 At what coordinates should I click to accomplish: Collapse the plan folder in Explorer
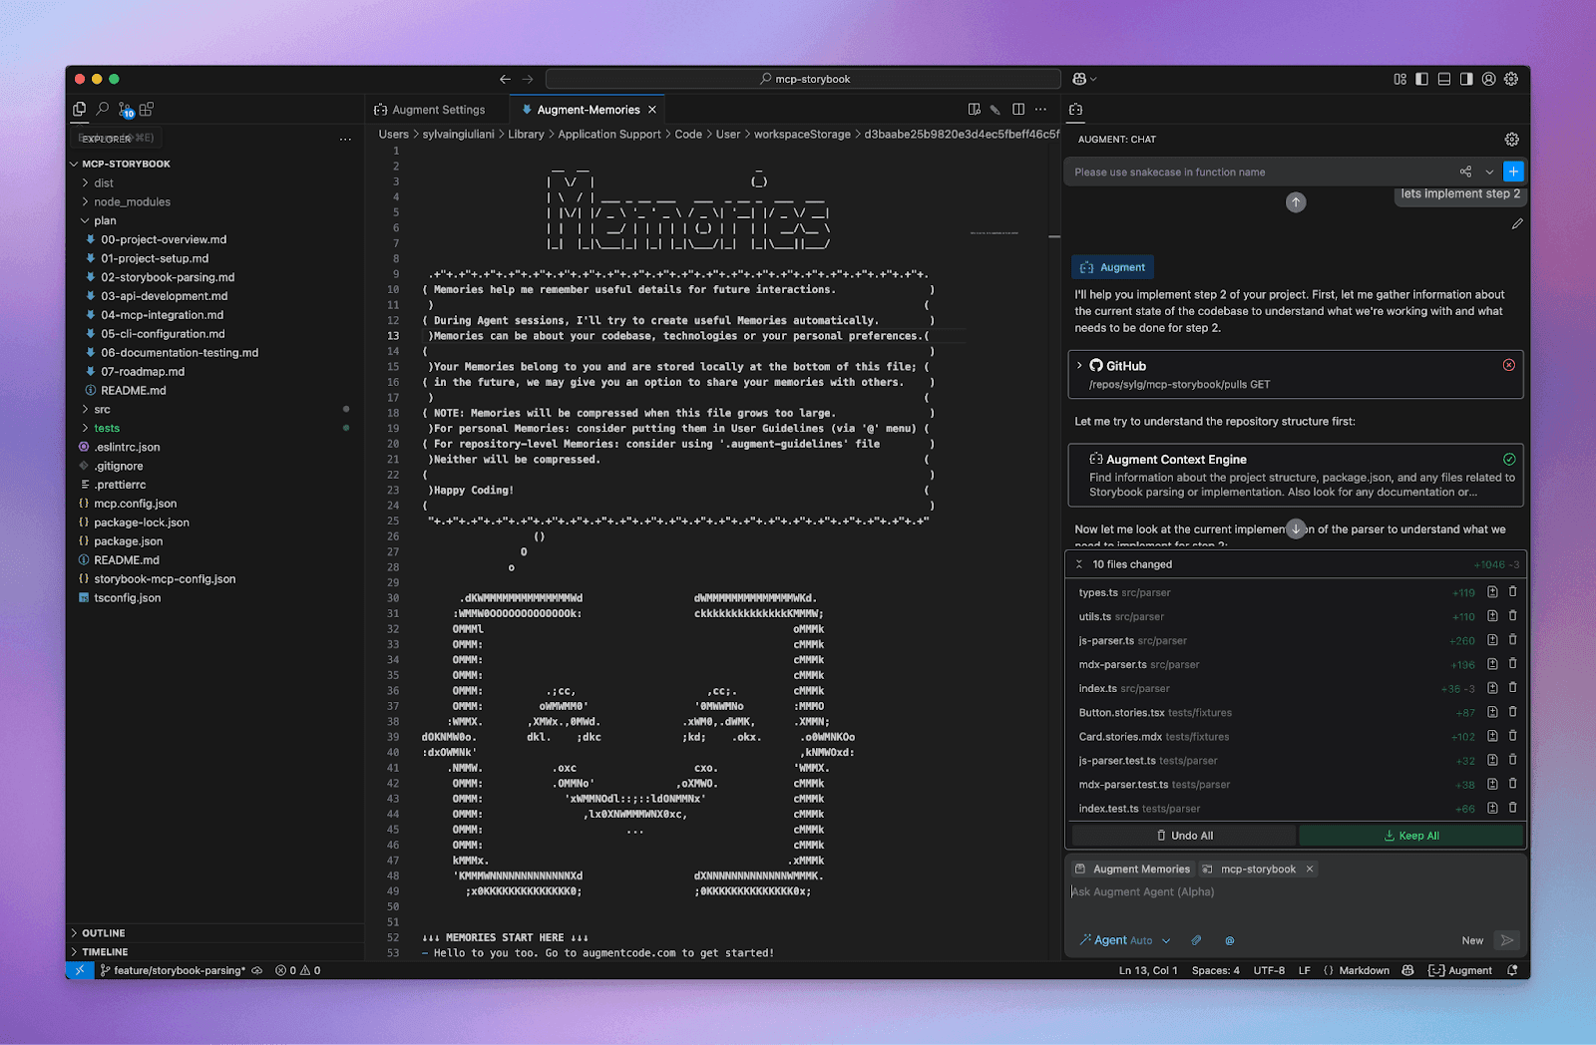coord(104,220)
